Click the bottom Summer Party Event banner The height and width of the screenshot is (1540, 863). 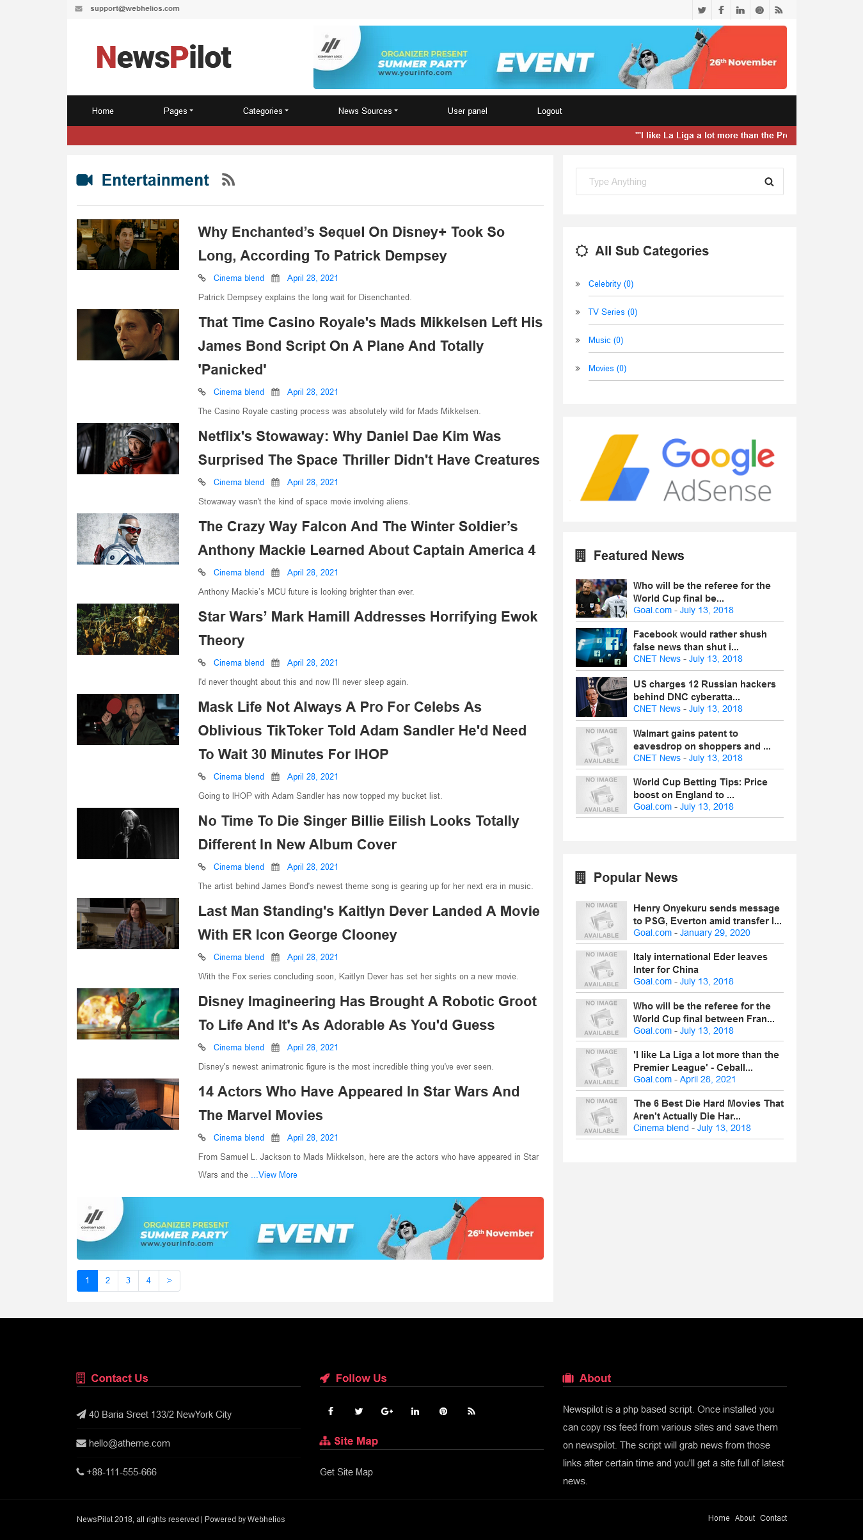pos(310,1228)
